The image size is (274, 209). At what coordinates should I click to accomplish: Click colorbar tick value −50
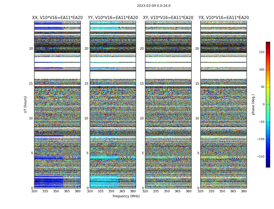pos(261,122)
